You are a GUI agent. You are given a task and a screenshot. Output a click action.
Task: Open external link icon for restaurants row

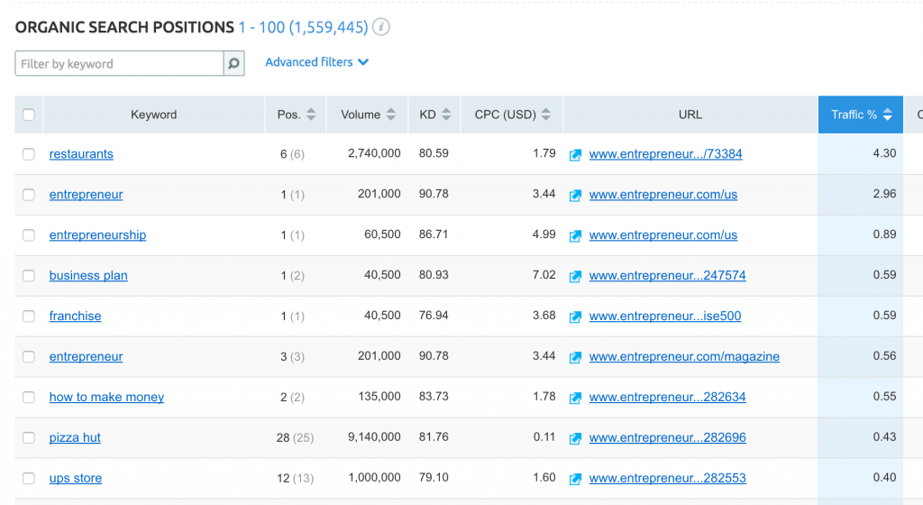click(575, 154)
